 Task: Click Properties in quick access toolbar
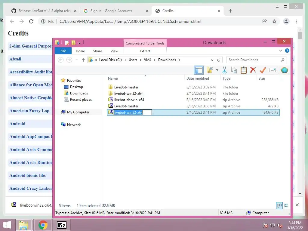coord(67,42)
